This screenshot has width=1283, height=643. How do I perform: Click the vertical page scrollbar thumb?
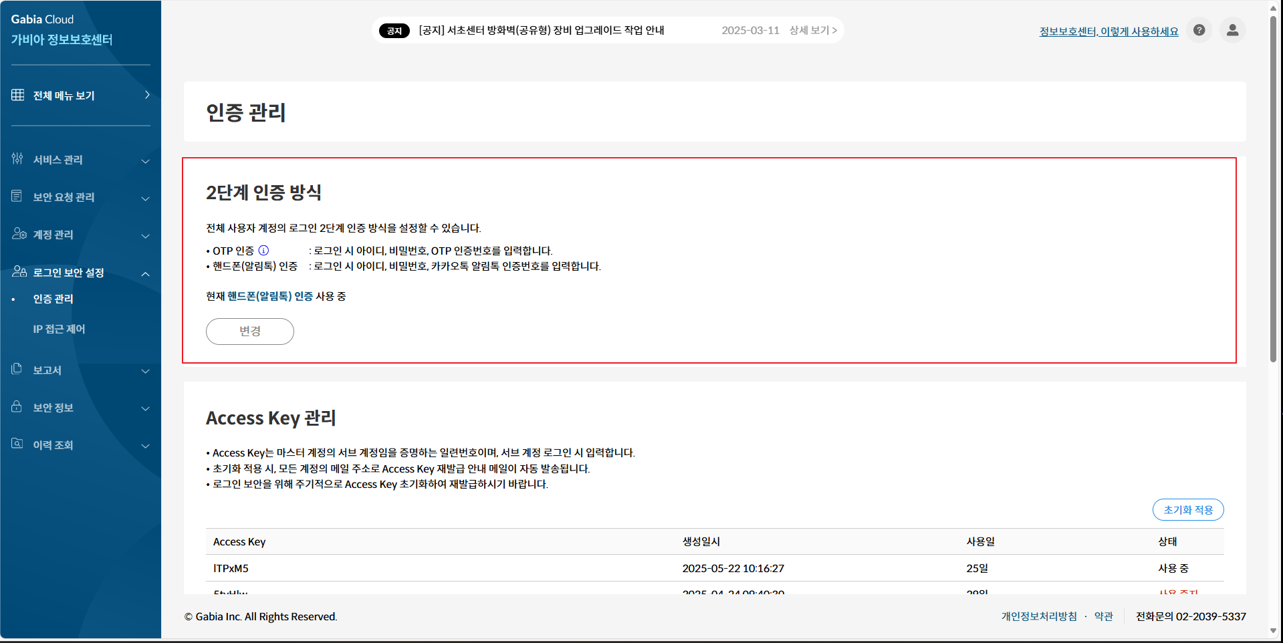[x=1273, y=188]
